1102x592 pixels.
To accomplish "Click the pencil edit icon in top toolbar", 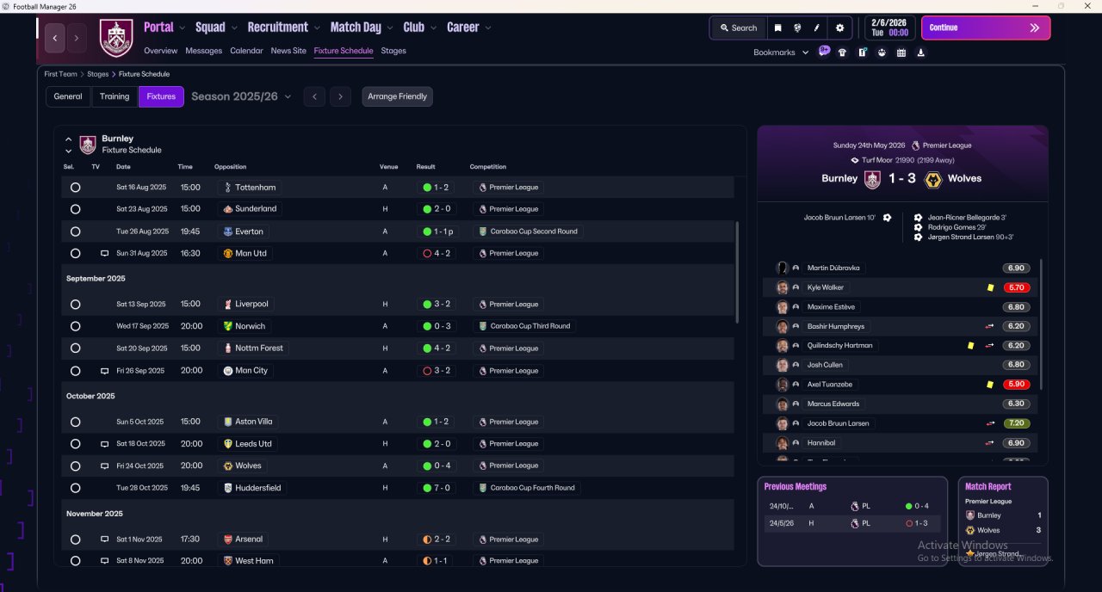I will (x=817, y=28).
